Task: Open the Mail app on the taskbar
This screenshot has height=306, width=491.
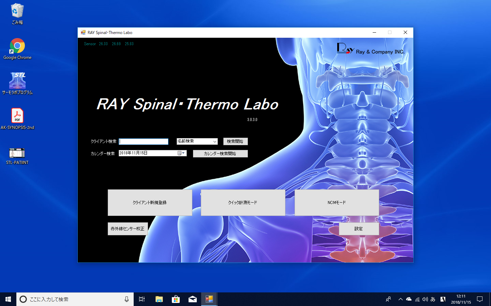Action: pos(193,299)
